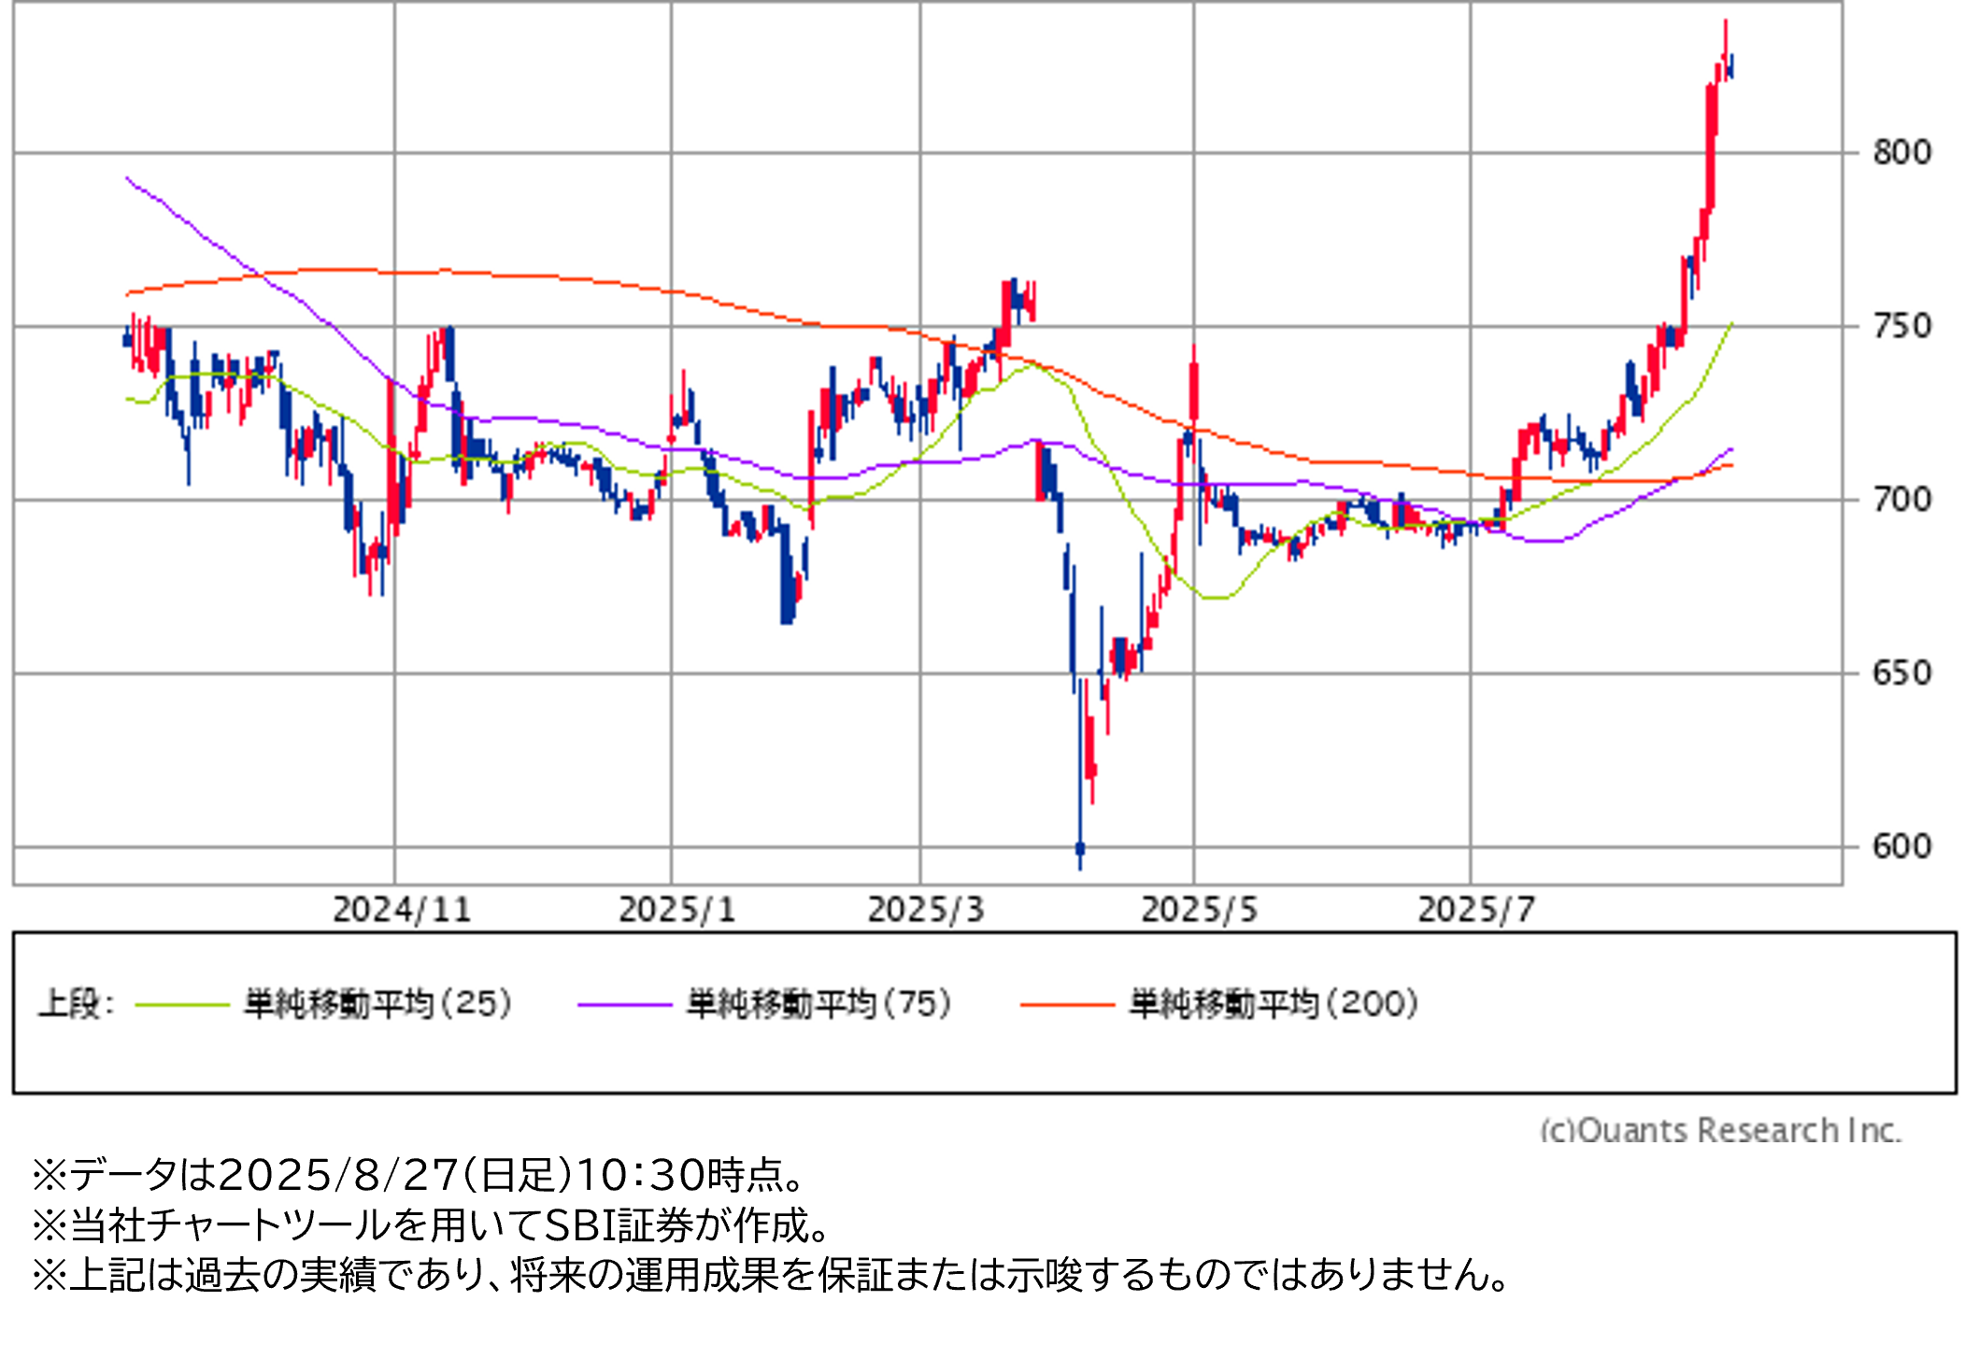This screenshot has height=1372, width=1964.
Task: Click the lowest candlestick near 600
Action: coord(1080,848)
